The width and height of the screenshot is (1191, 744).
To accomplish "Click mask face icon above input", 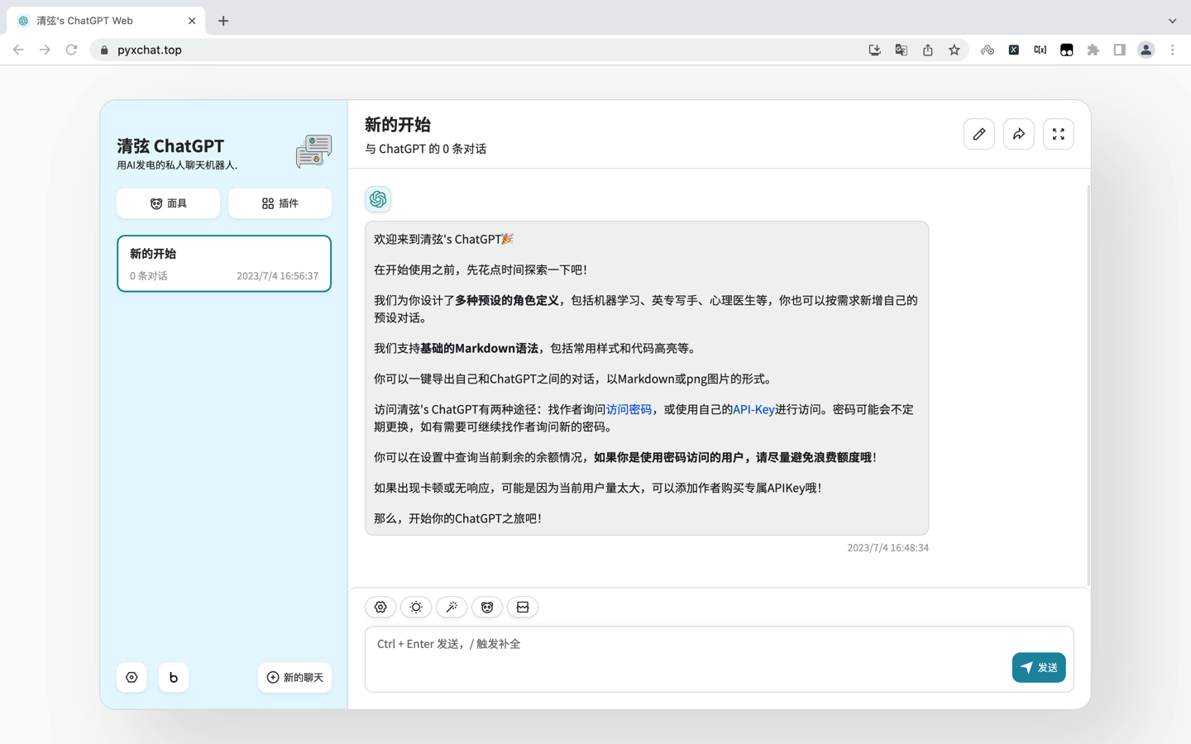I will [x=487, y=607].
